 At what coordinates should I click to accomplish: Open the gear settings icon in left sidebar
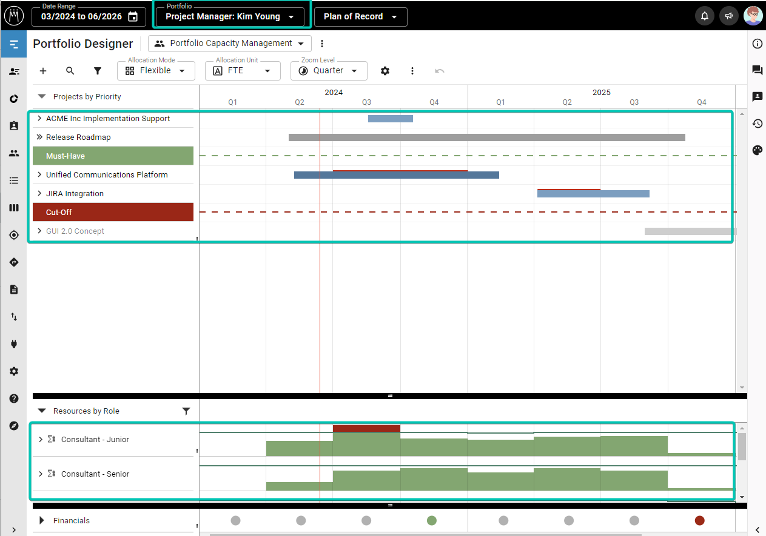(13, 371)
